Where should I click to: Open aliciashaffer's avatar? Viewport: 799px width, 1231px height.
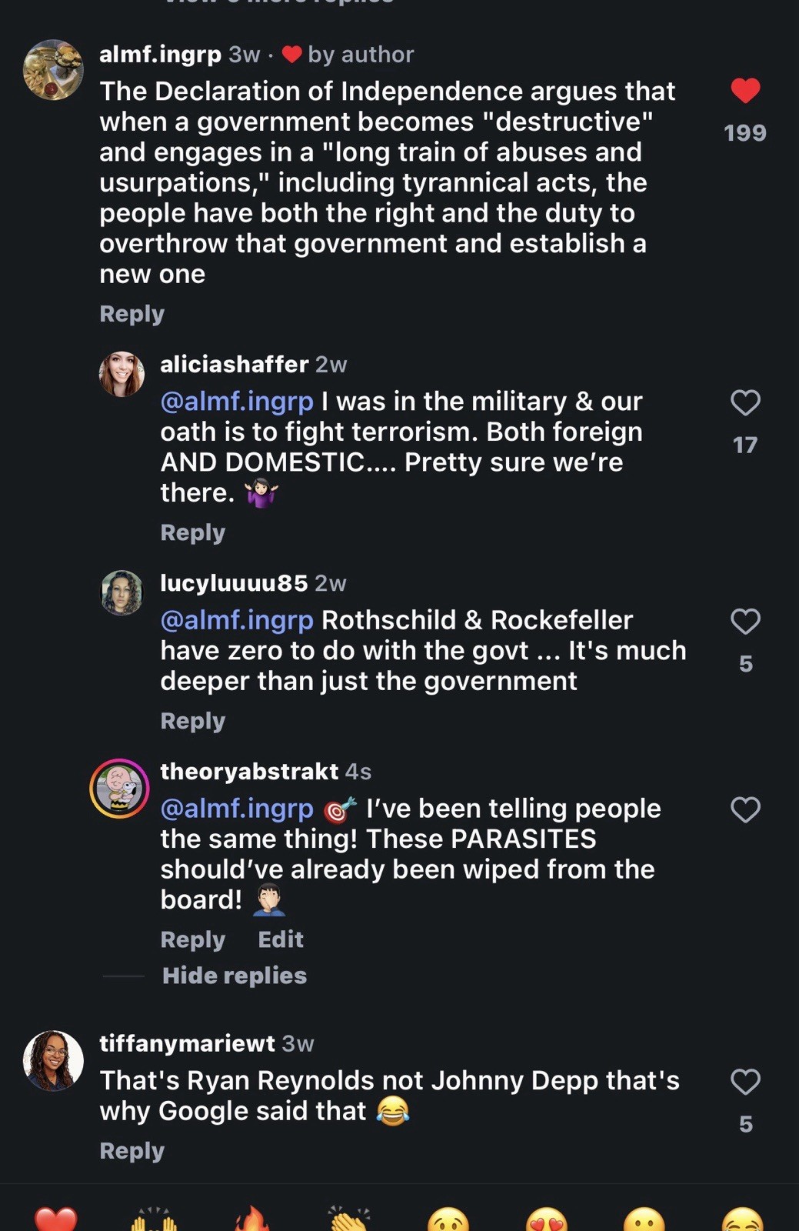click(122, 374)
